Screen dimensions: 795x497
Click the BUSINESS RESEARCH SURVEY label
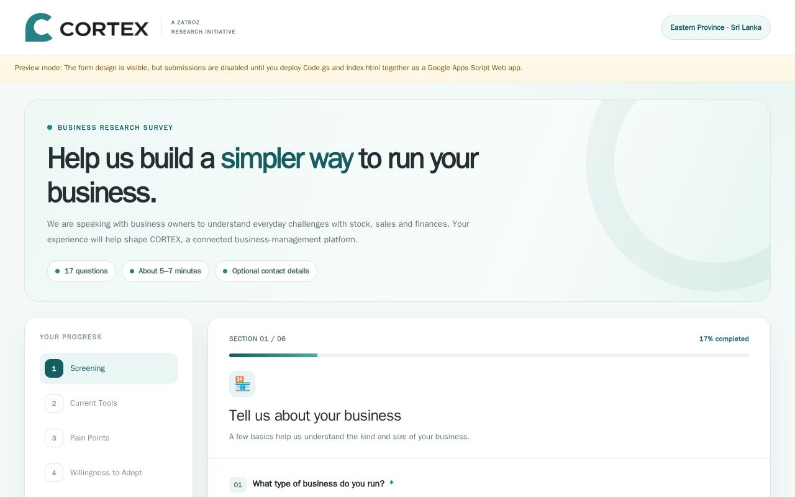pos(116,127)
